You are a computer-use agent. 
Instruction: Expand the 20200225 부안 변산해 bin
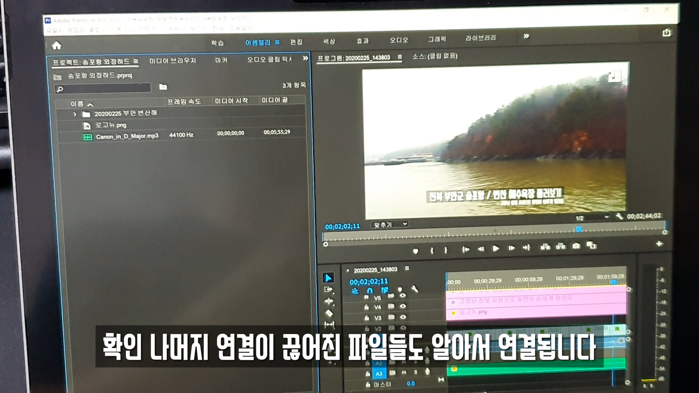pos(75,114)
